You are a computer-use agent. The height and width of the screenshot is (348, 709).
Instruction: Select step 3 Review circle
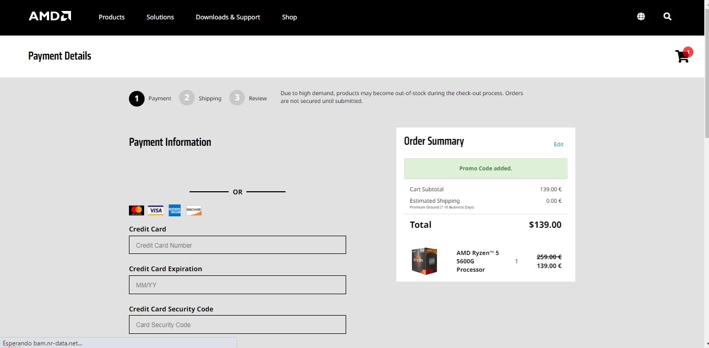coord(237,98)
